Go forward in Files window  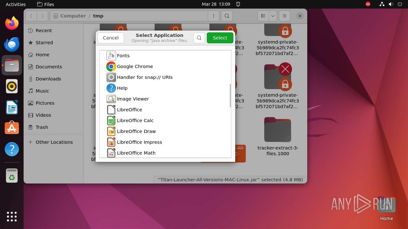[x=42, y=16]
